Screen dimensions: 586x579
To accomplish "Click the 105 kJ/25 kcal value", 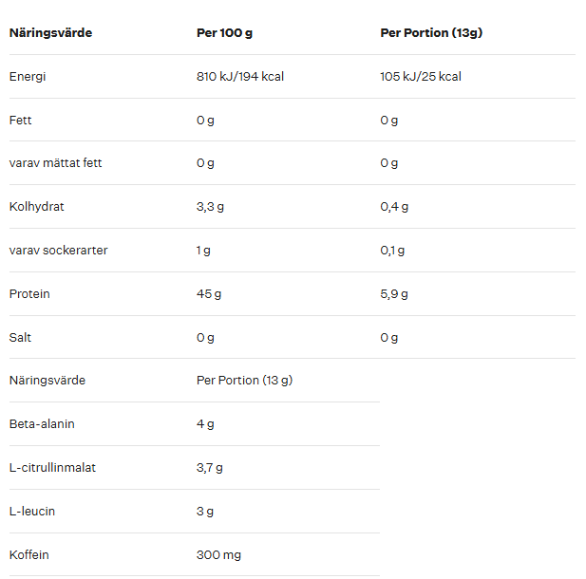I will click(421, 77).
